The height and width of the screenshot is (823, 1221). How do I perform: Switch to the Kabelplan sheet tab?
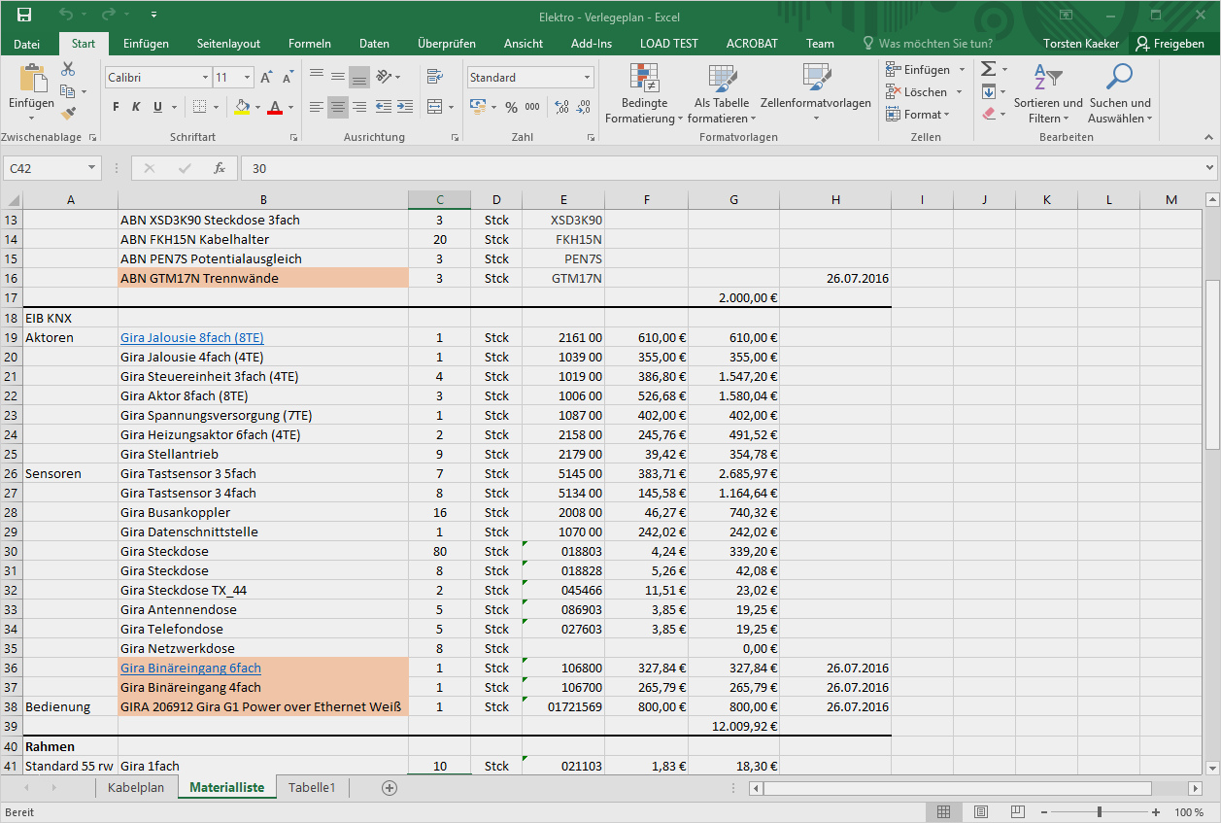tap(136, 788)
